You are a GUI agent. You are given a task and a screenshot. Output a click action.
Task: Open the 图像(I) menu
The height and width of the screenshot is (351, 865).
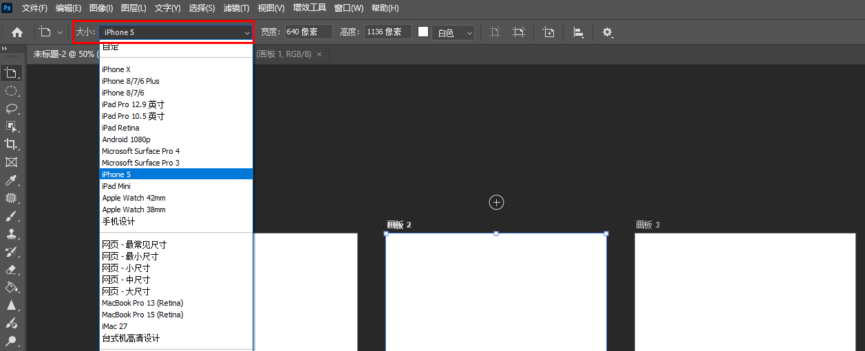tap(101, 8)
